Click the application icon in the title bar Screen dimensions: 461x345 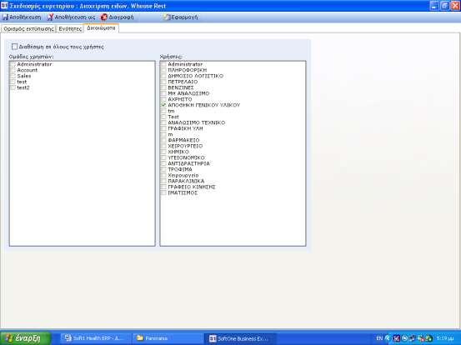[4, 6]
